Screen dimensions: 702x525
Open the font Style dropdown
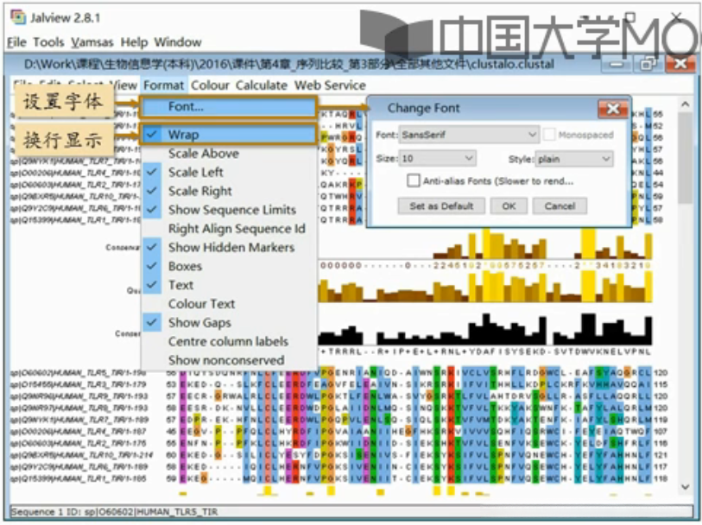[x=573, y=159]
